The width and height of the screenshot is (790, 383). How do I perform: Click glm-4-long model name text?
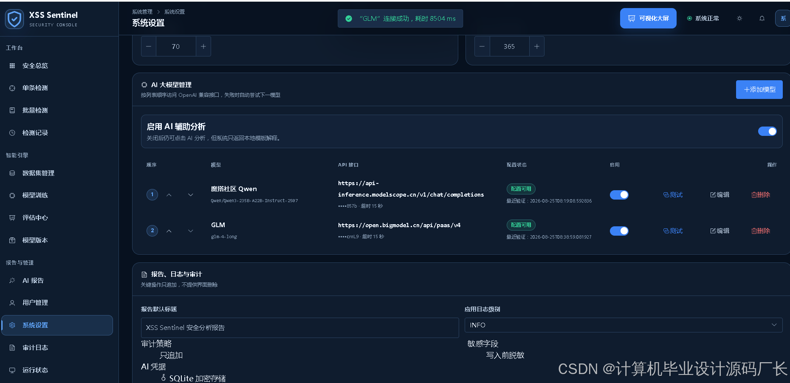coord(224,237)
